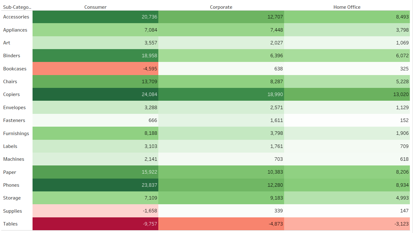The width and height of the screenshot is (413, 233).
Task: Select the Accessories row label
Action: point(16,17)
